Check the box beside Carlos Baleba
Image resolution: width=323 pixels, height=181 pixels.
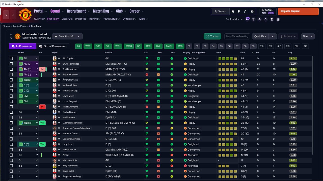point(11,112)
